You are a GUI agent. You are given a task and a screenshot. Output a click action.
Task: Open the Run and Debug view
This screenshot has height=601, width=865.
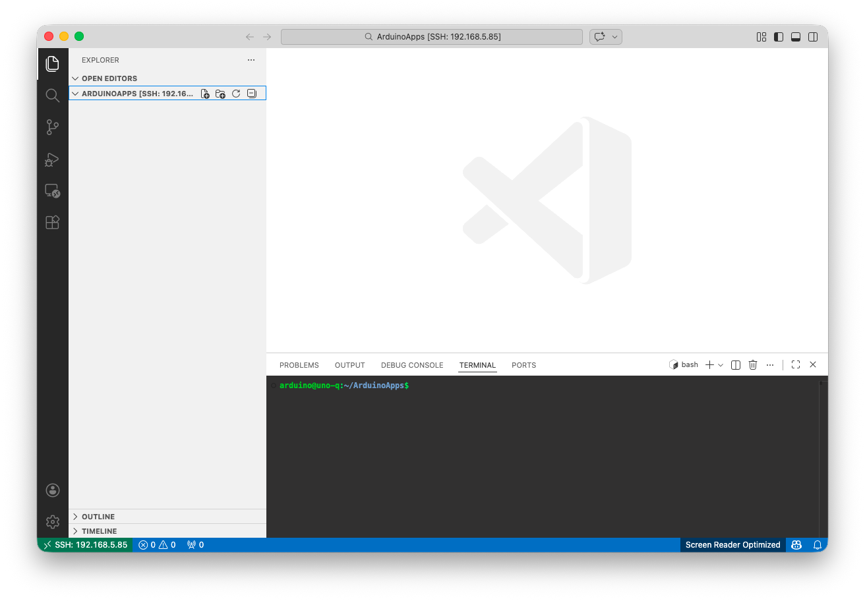(53, 159)
